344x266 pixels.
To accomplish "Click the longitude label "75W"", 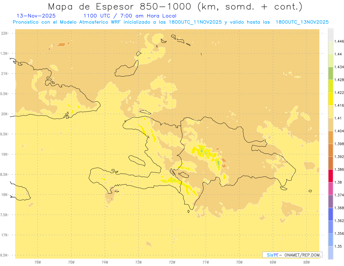I will click(71, 262).
